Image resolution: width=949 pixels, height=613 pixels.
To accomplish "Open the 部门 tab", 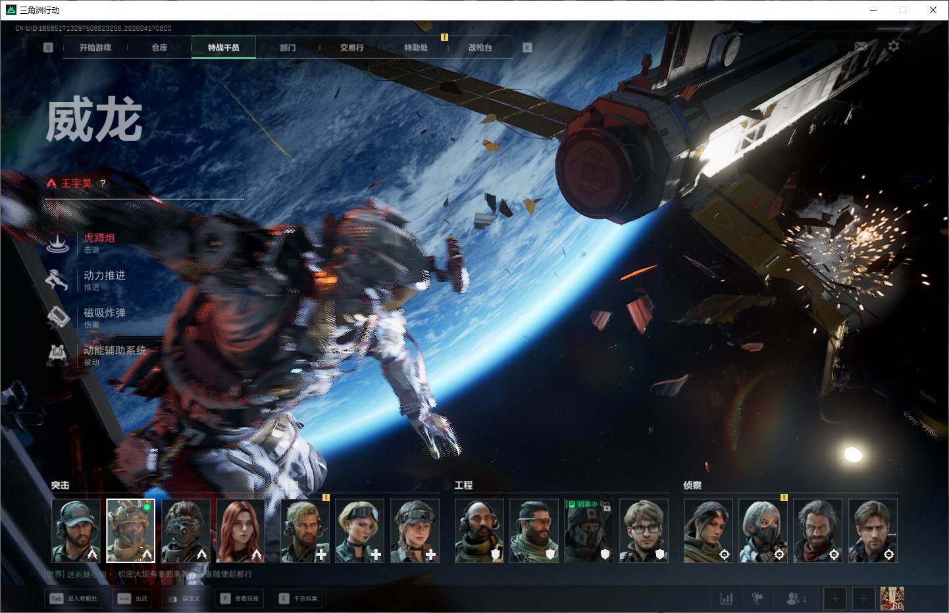I will [288, 47].
